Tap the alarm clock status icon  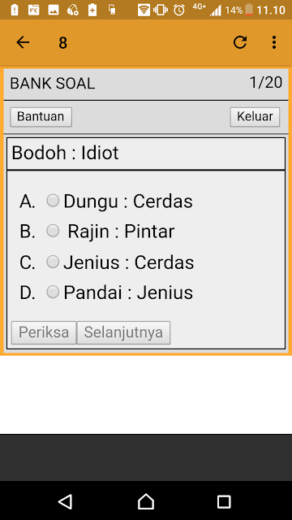(x=179, y=10)
